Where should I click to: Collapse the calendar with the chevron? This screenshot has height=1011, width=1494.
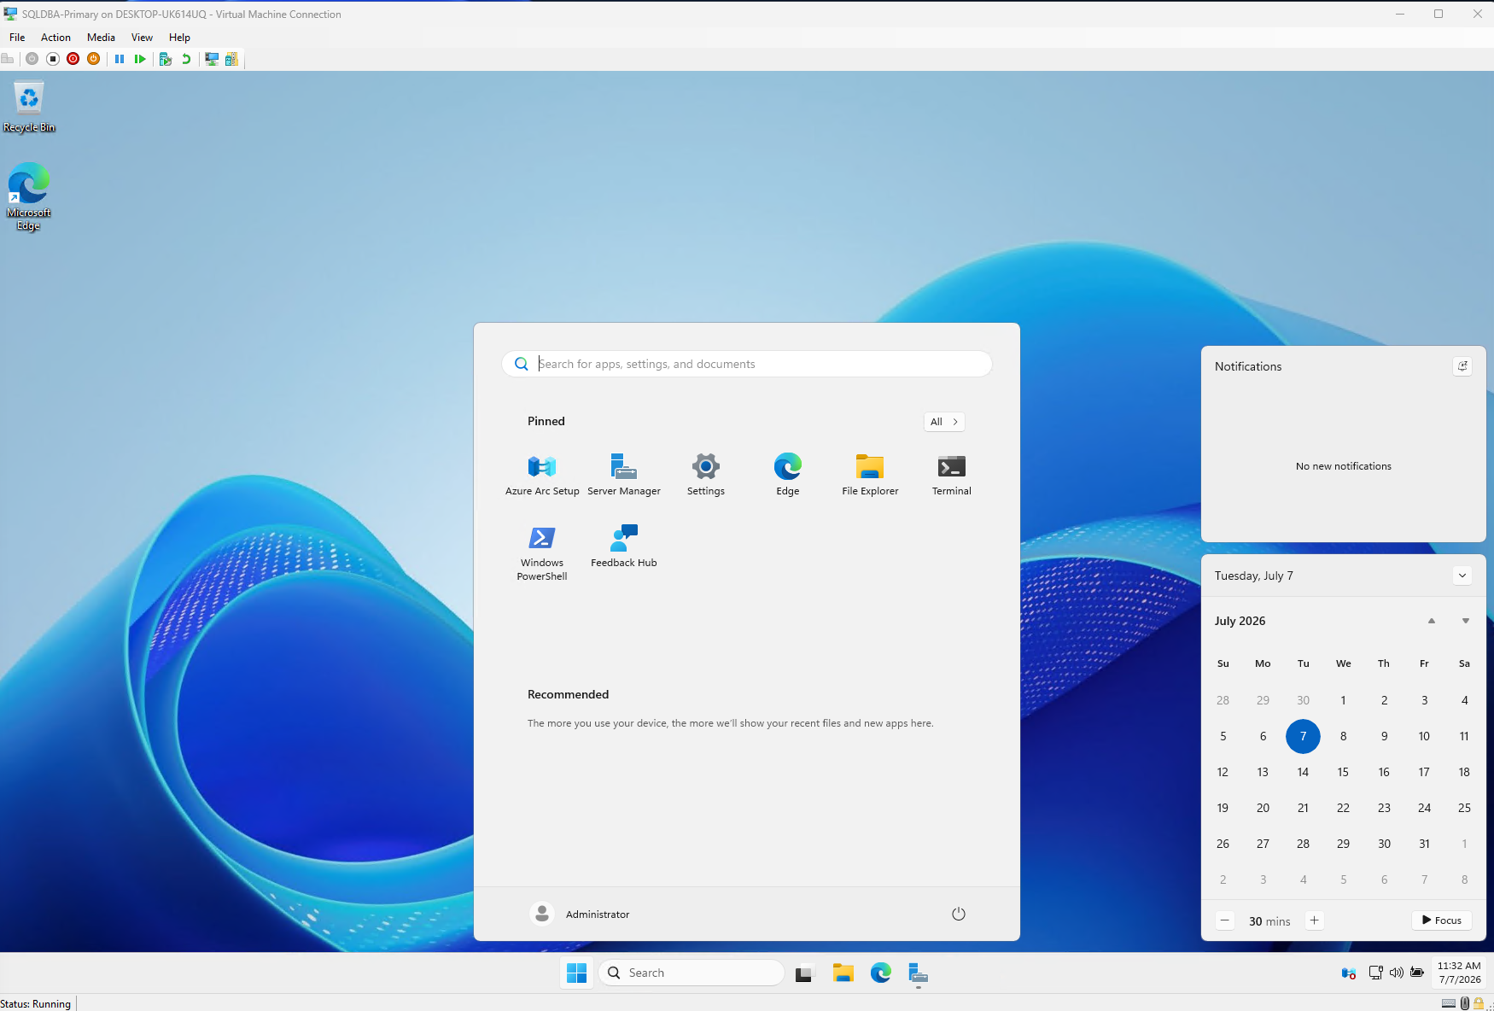(x=1462, y=576)
